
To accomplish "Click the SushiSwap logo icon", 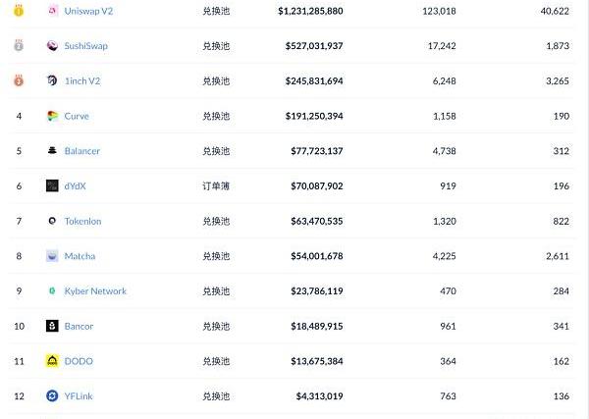I will [52, 46].
